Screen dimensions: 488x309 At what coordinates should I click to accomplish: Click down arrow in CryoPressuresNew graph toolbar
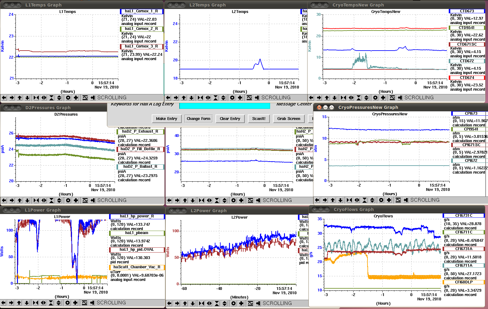(340, 200)
